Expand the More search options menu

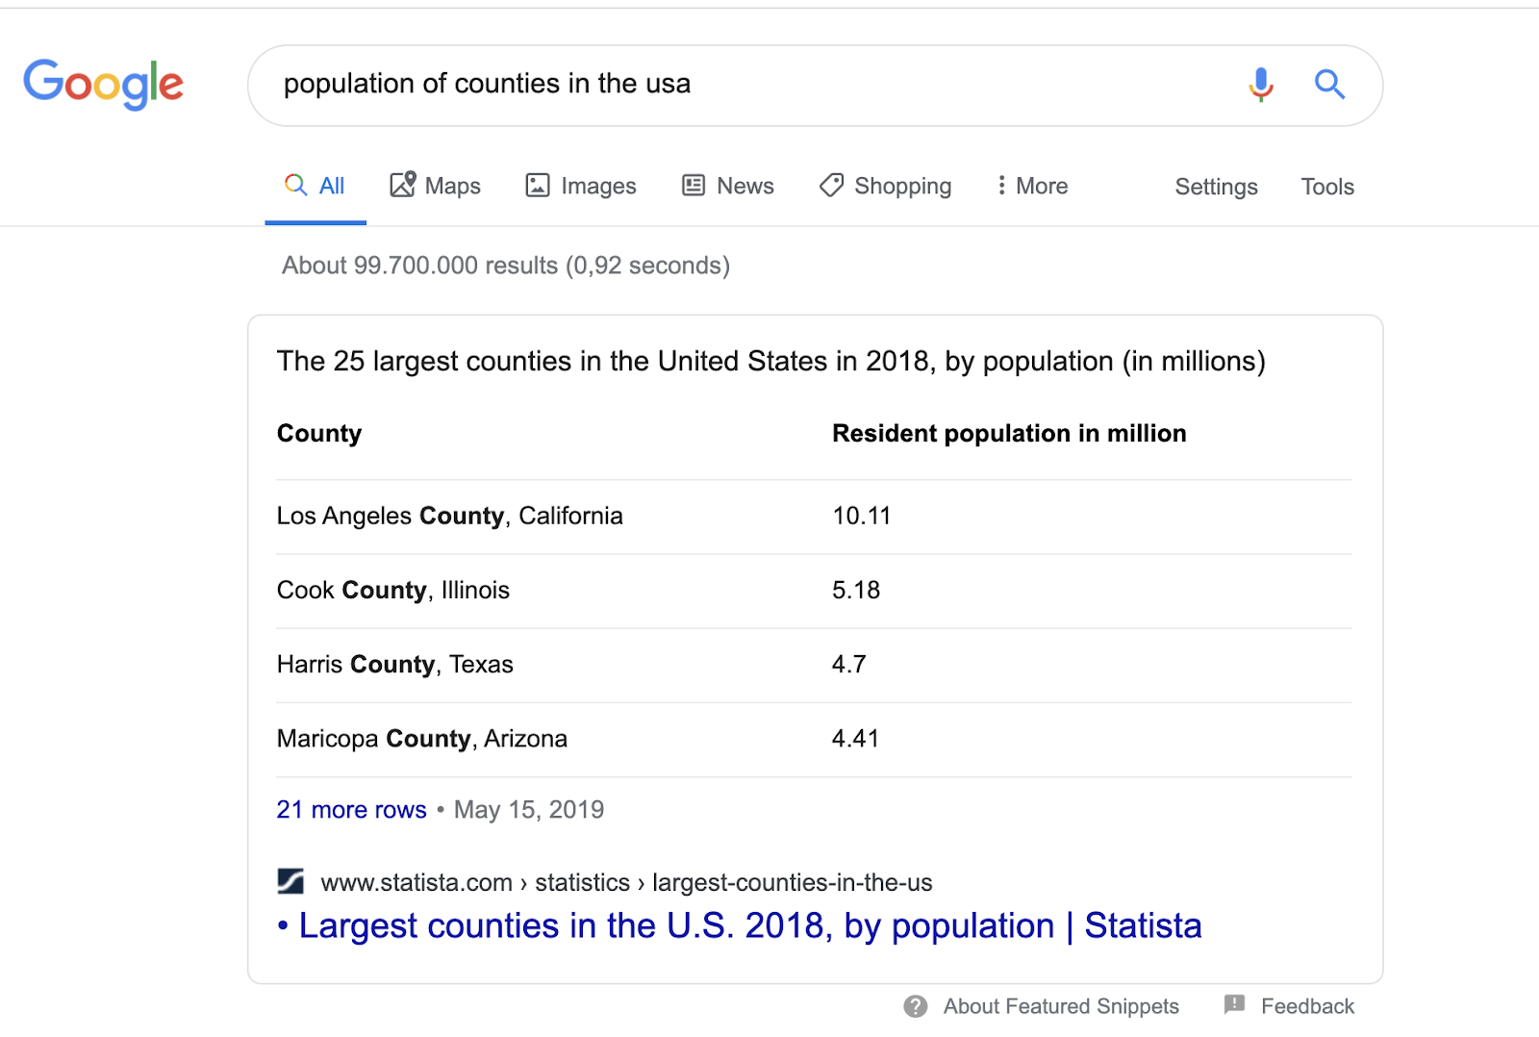tap(1032, 186)
